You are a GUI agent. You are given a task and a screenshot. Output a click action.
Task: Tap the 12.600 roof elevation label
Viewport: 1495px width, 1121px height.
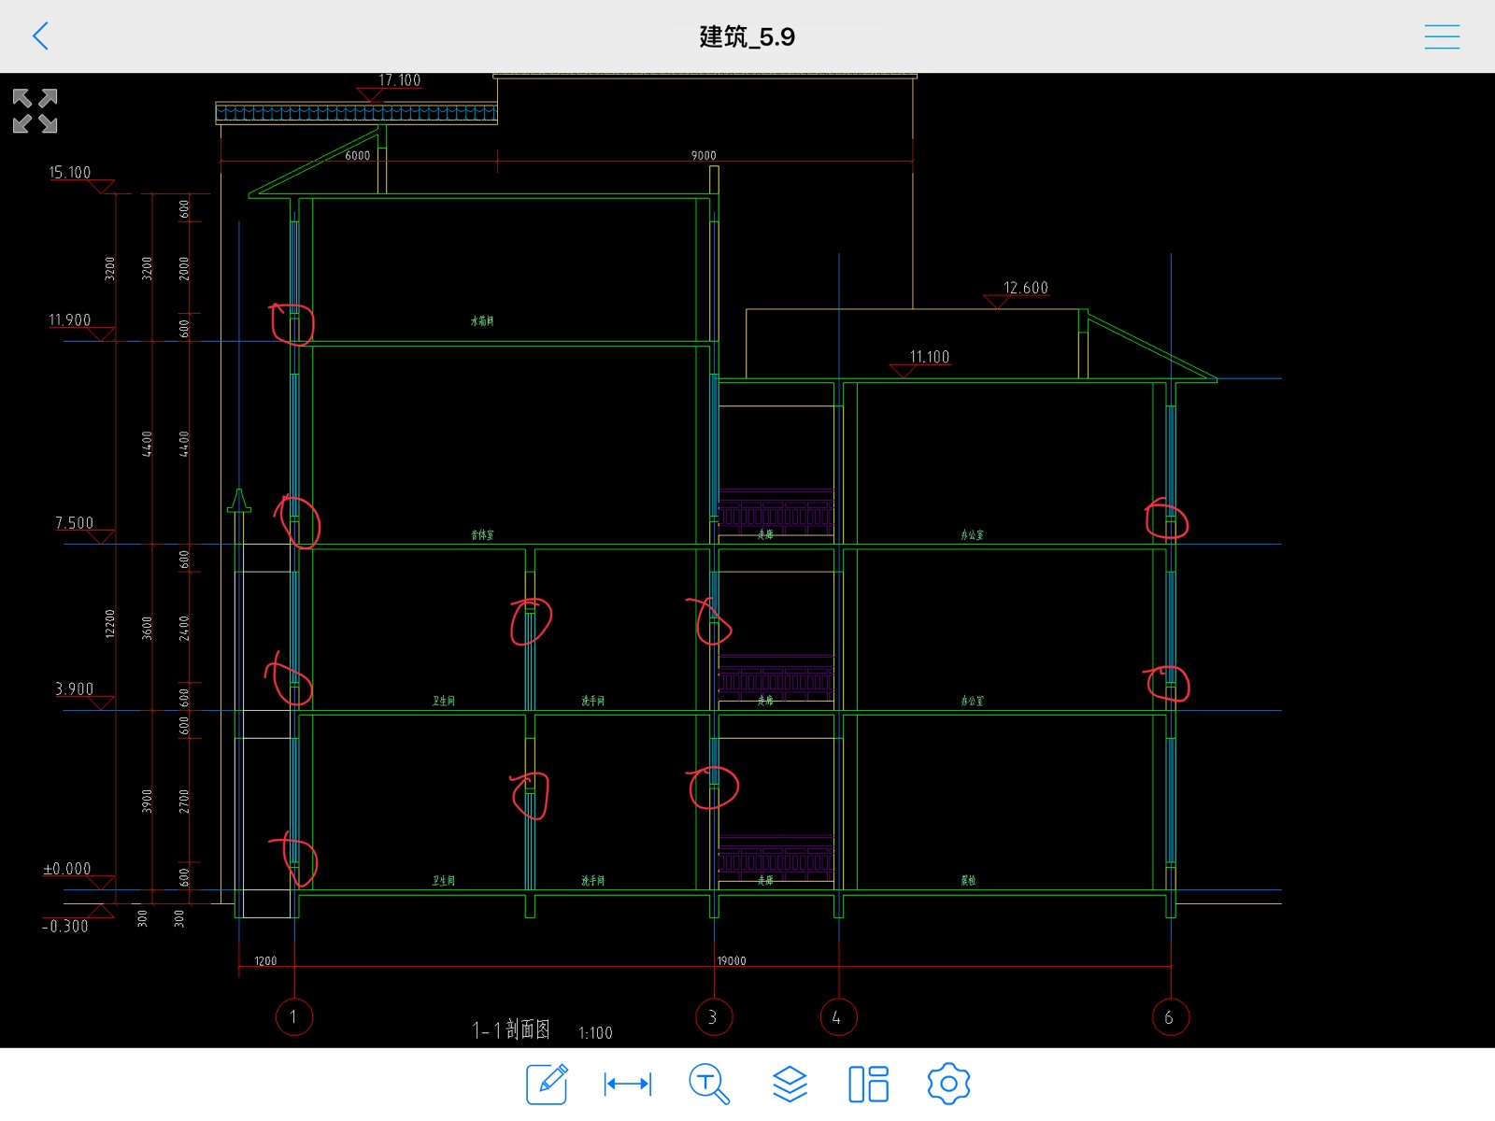pos(1025,288)
